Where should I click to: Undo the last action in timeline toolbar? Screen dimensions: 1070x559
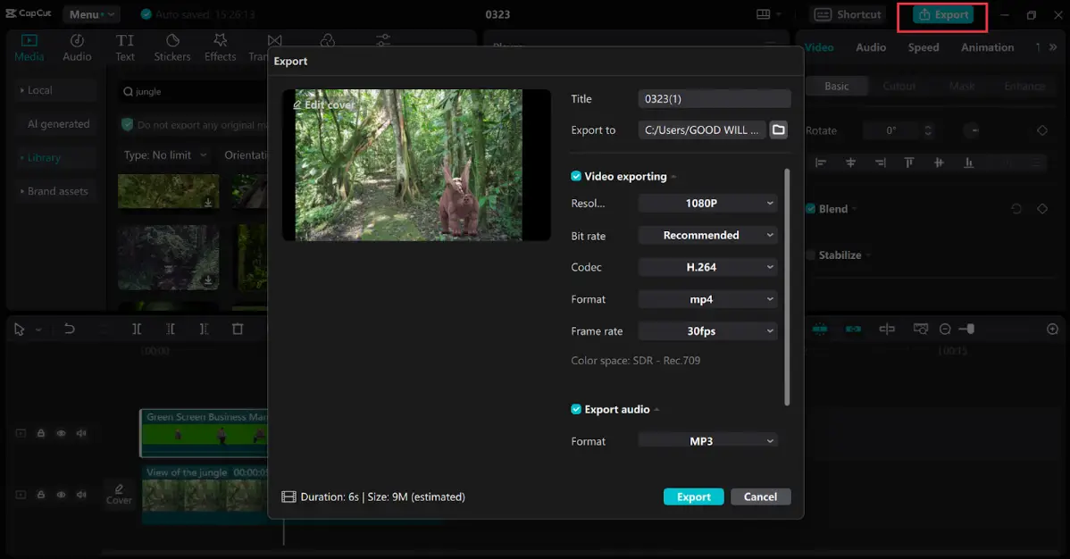[x=69, y=329]
